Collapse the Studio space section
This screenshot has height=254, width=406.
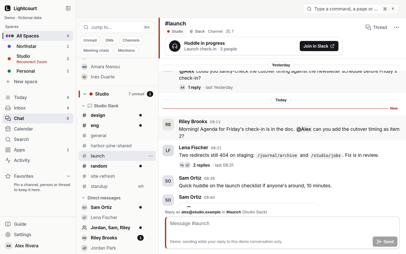pyautogui.click(x=85, y=94)
